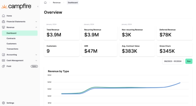196x106 pixels.
Task: Expand the Accounting chevron
Action: pos(36,55)
